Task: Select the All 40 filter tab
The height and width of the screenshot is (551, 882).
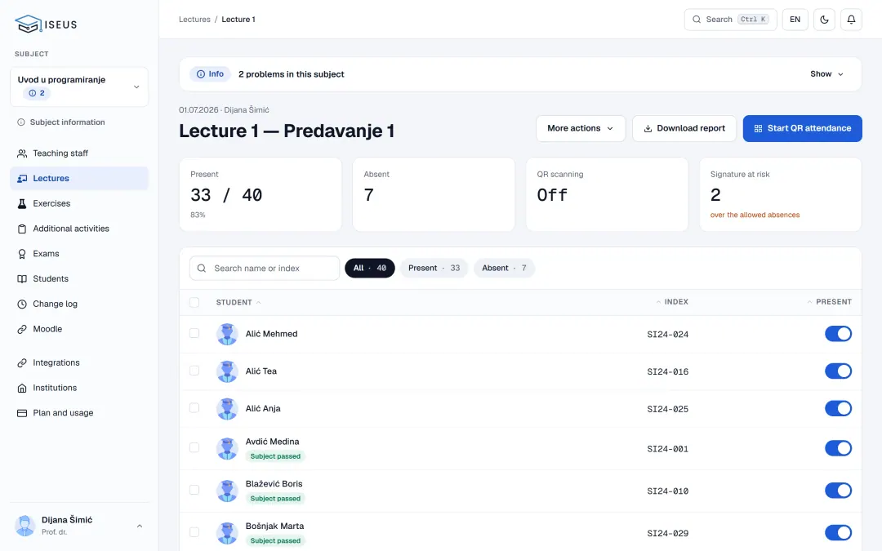Action: point(370,269)
